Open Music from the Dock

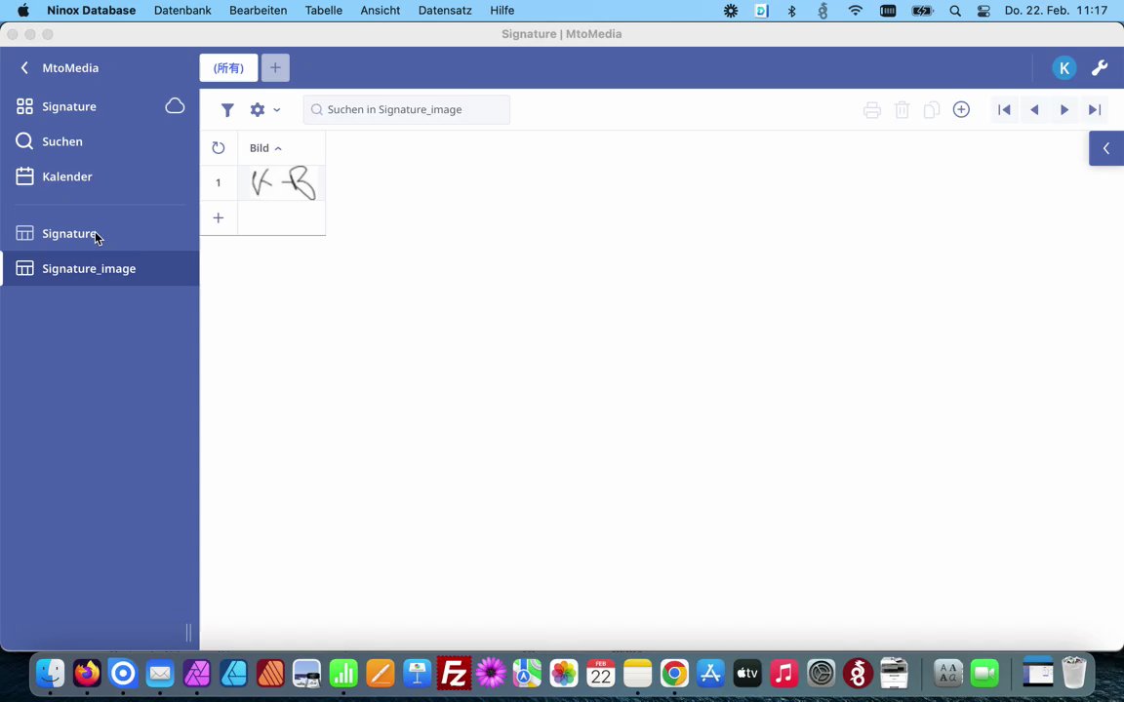783,674
